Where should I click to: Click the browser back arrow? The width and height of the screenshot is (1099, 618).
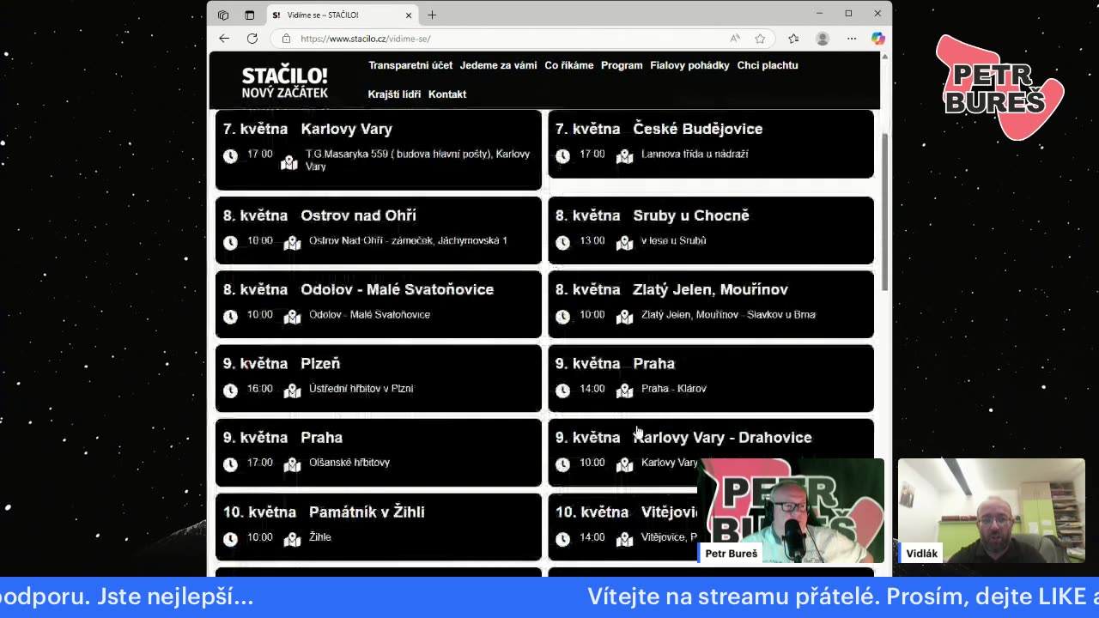[x=224, y=39]
